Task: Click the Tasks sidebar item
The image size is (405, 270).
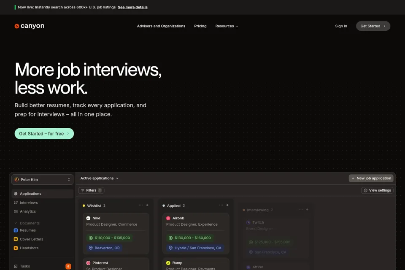Action: [42, 266]
